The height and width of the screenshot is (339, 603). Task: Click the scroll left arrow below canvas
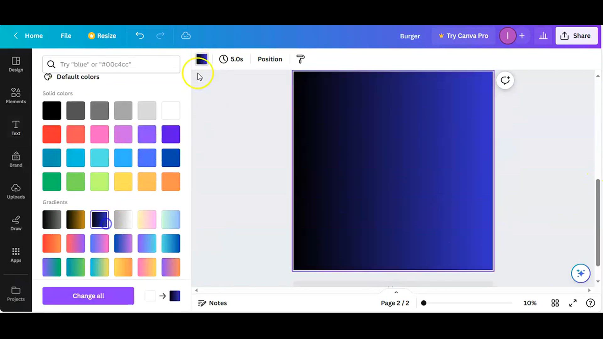click(x=197, y=290)
